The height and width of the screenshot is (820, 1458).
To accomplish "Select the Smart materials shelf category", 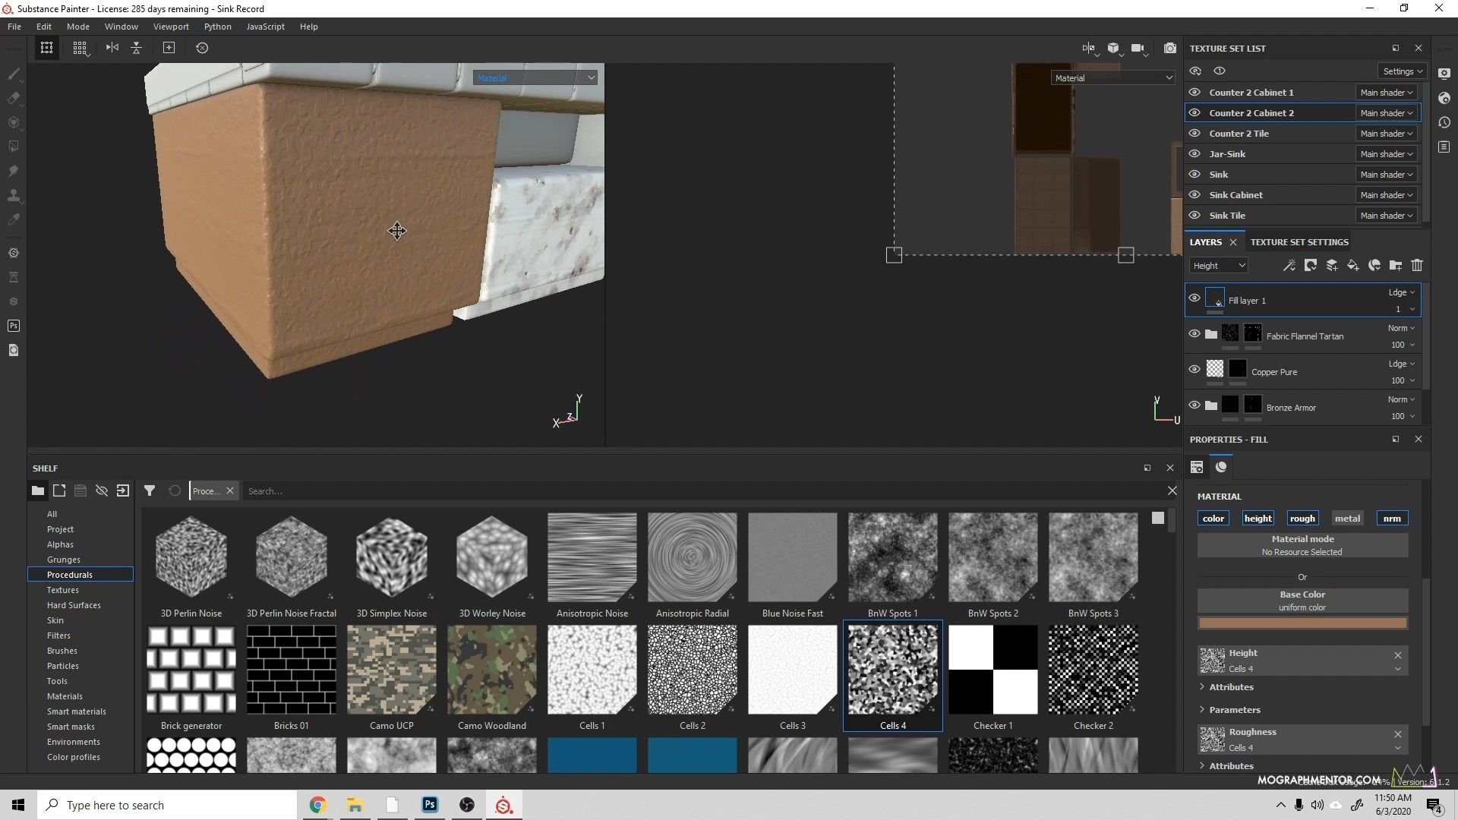I will pyautogui.click(x=77, y=711).
